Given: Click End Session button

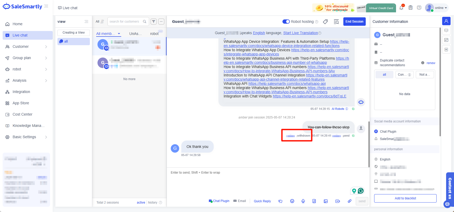Looking at the screenshot, I should click(354, 22).
